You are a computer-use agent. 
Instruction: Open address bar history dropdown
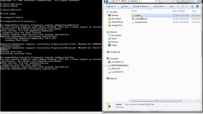tap(156, 1)
